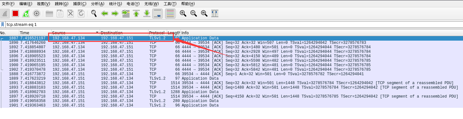Select packet 1900 with Ack=5812
Viewport: 463px width, 119px height.
coord(231,65)
